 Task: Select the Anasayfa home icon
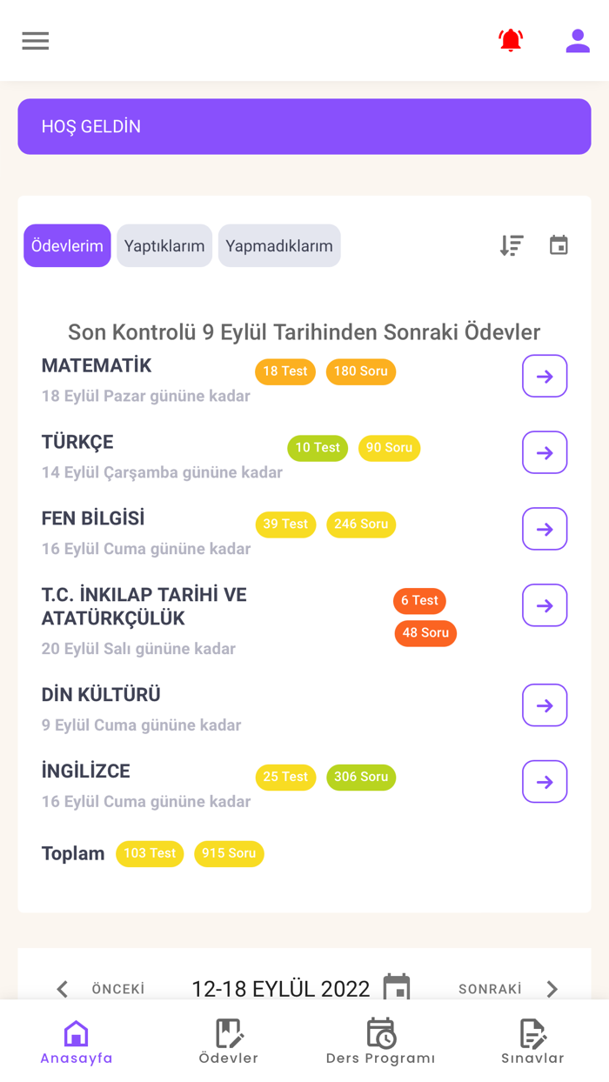coord(76,1037)
